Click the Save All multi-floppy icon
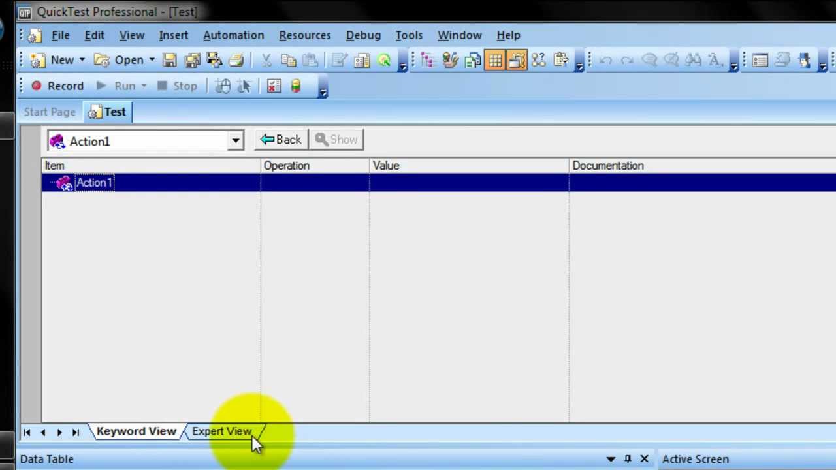Image resolution: width=836 pixels, height=470 pixels. point(192,60)
